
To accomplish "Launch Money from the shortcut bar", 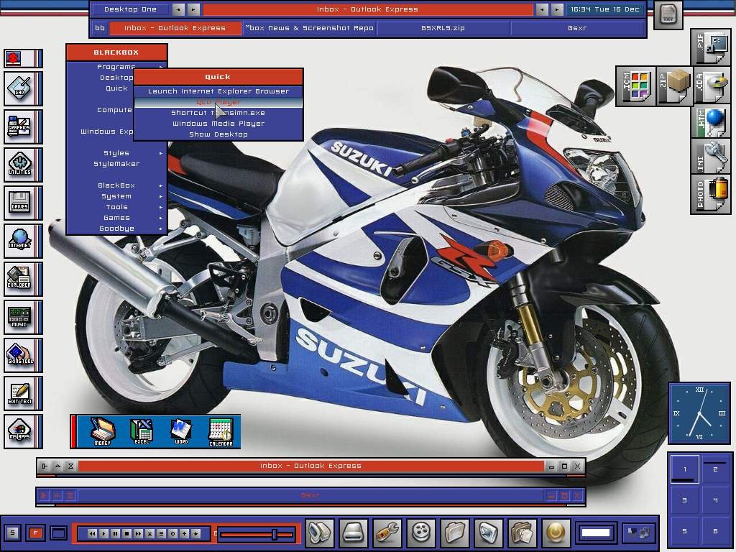I will pyautogui.click(x=102, y=431).
